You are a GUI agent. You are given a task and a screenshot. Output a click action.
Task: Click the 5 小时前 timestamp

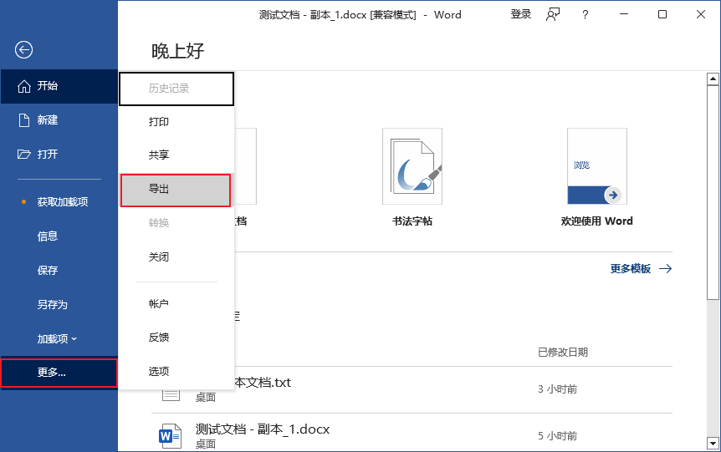[x=557, y=436]
